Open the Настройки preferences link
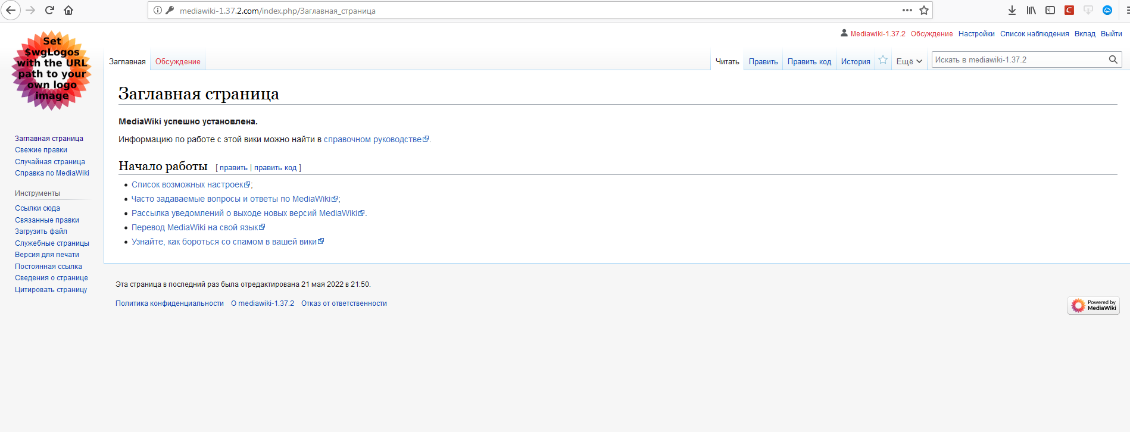Screen dimensions: 1130x432 [976, 34]
